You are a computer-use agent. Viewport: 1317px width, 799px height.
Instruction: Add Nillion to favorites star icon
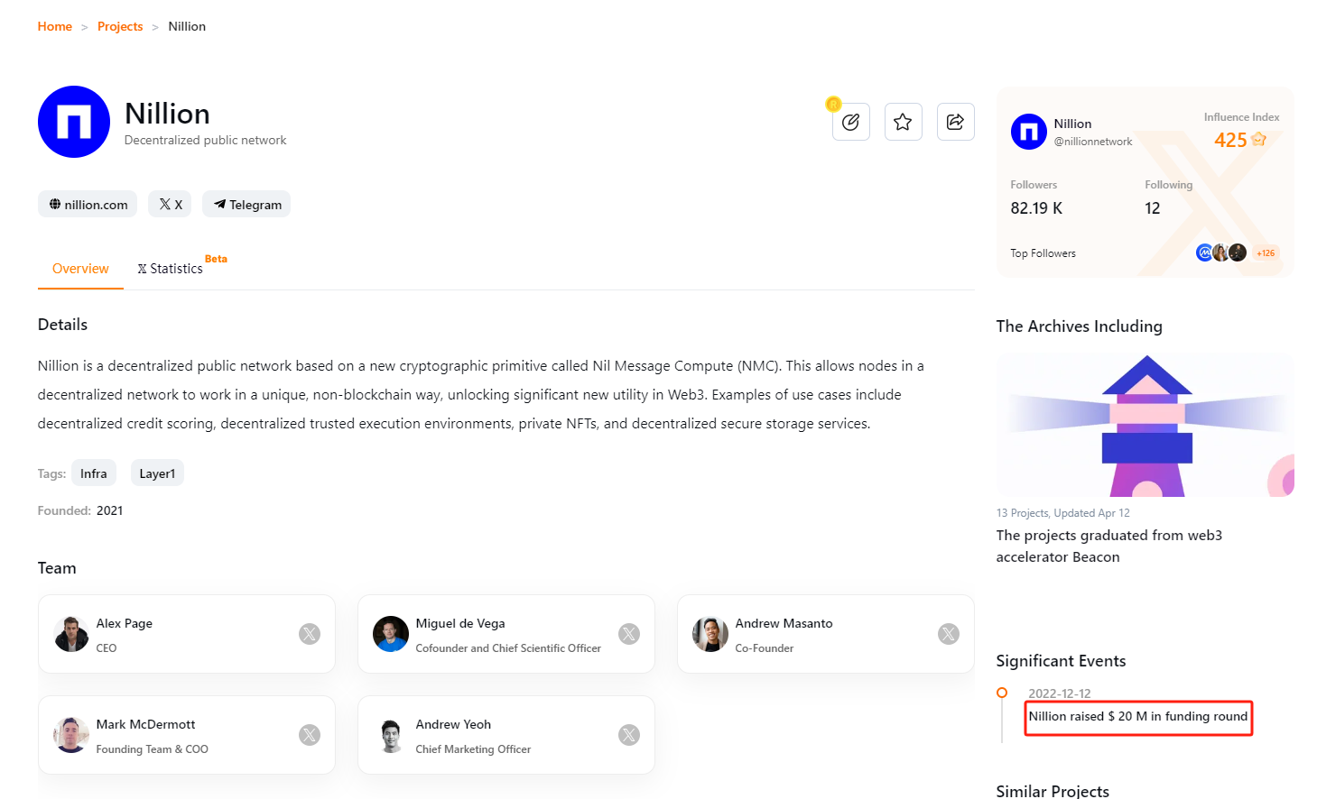[x=903, y=122]
